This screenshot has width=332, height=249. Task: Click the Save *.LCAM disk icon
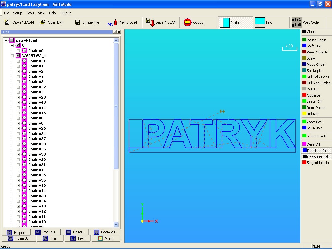click(x=150, y=22)
